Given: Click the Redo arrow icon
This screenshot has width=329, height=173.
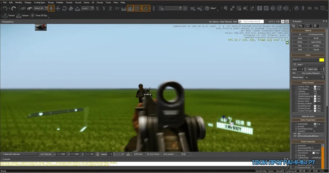Looking at the screenshot, I should [14, 8].
